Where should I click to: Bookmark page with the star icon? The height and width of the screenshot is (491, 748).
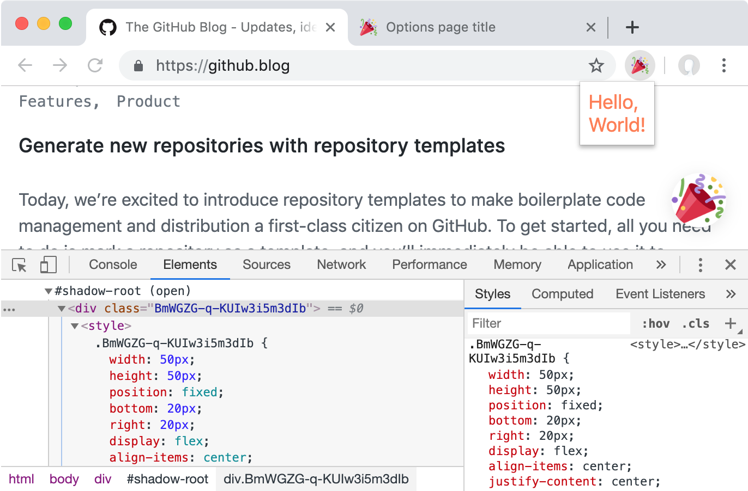click(596, 66)
